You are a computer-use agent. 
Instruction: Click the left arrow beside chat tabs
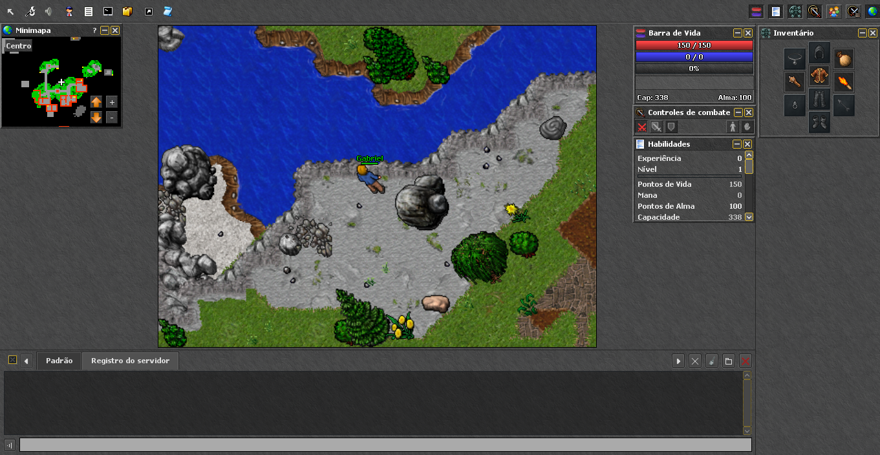(x=27, y=361)
